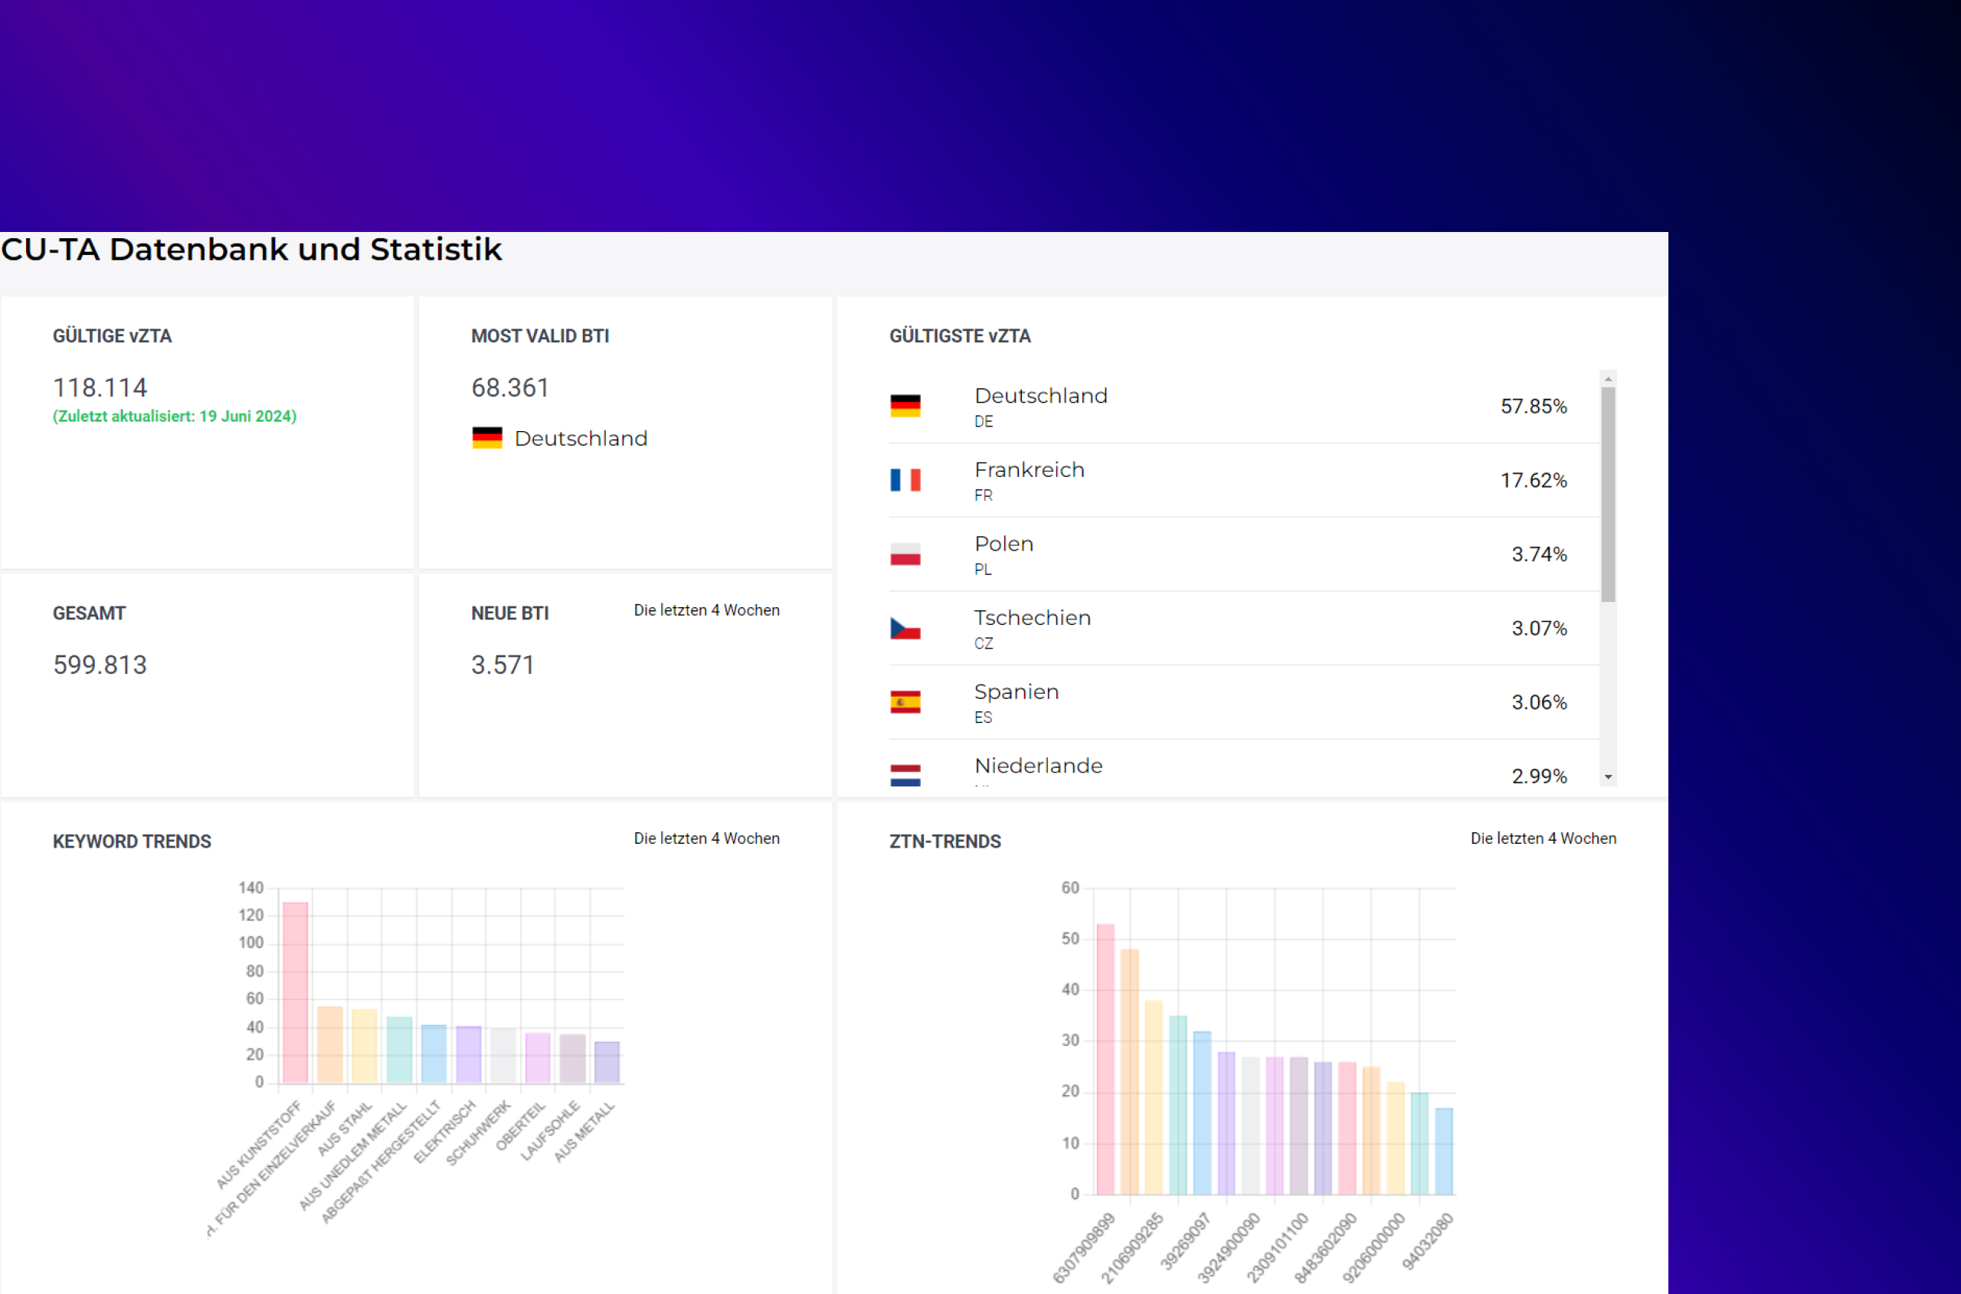Click the country list scrollbar thumb
The image size is (1961, 1294).
click(x=1608, y=494)
